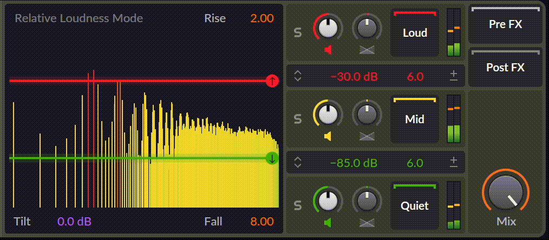Open the Pre FX slot

505,24
